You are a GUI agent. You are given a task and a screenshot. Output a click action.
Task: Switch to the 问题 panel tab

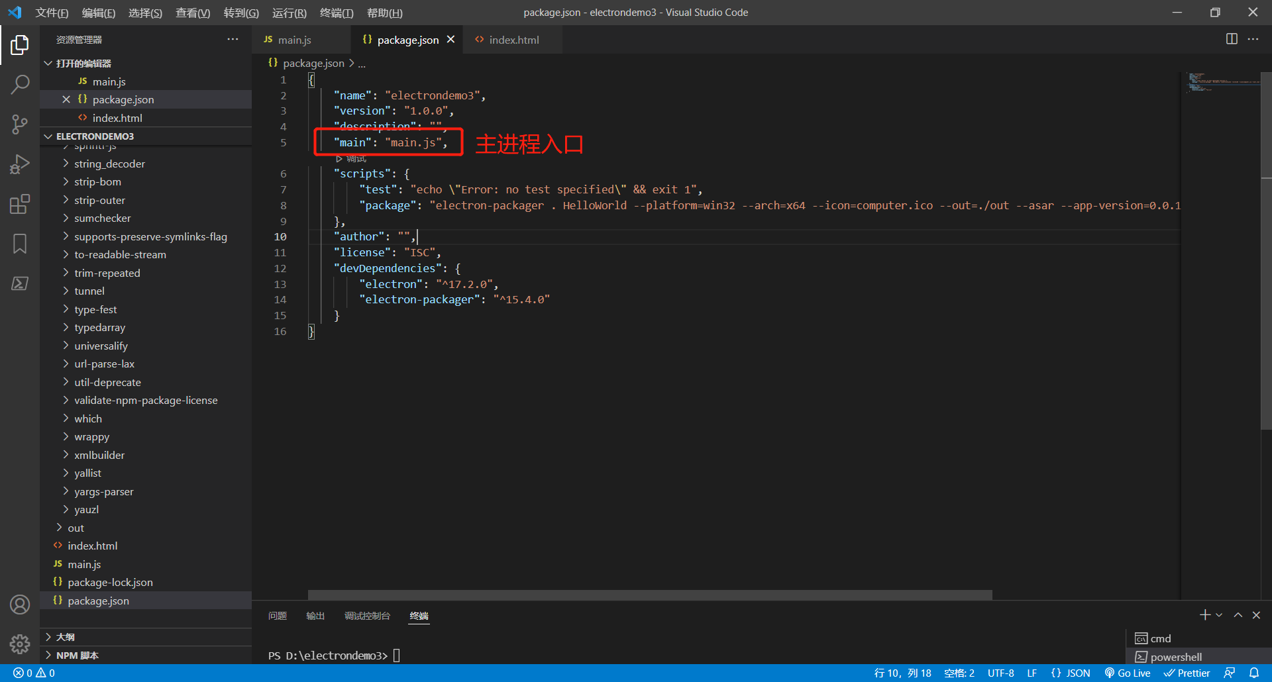[x=278, y=616]
